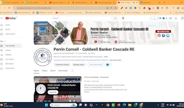Start voice search with the microphone
184x108 pixels.
tap(123, 18)
